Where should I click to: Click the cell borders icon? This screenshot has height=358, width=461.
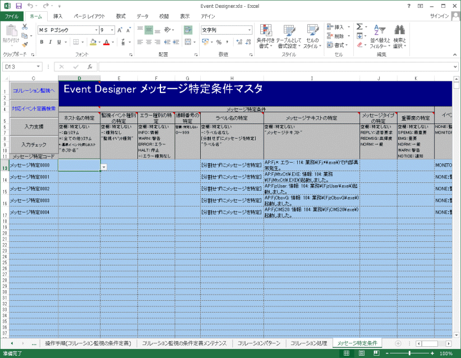tap(76, 42)
